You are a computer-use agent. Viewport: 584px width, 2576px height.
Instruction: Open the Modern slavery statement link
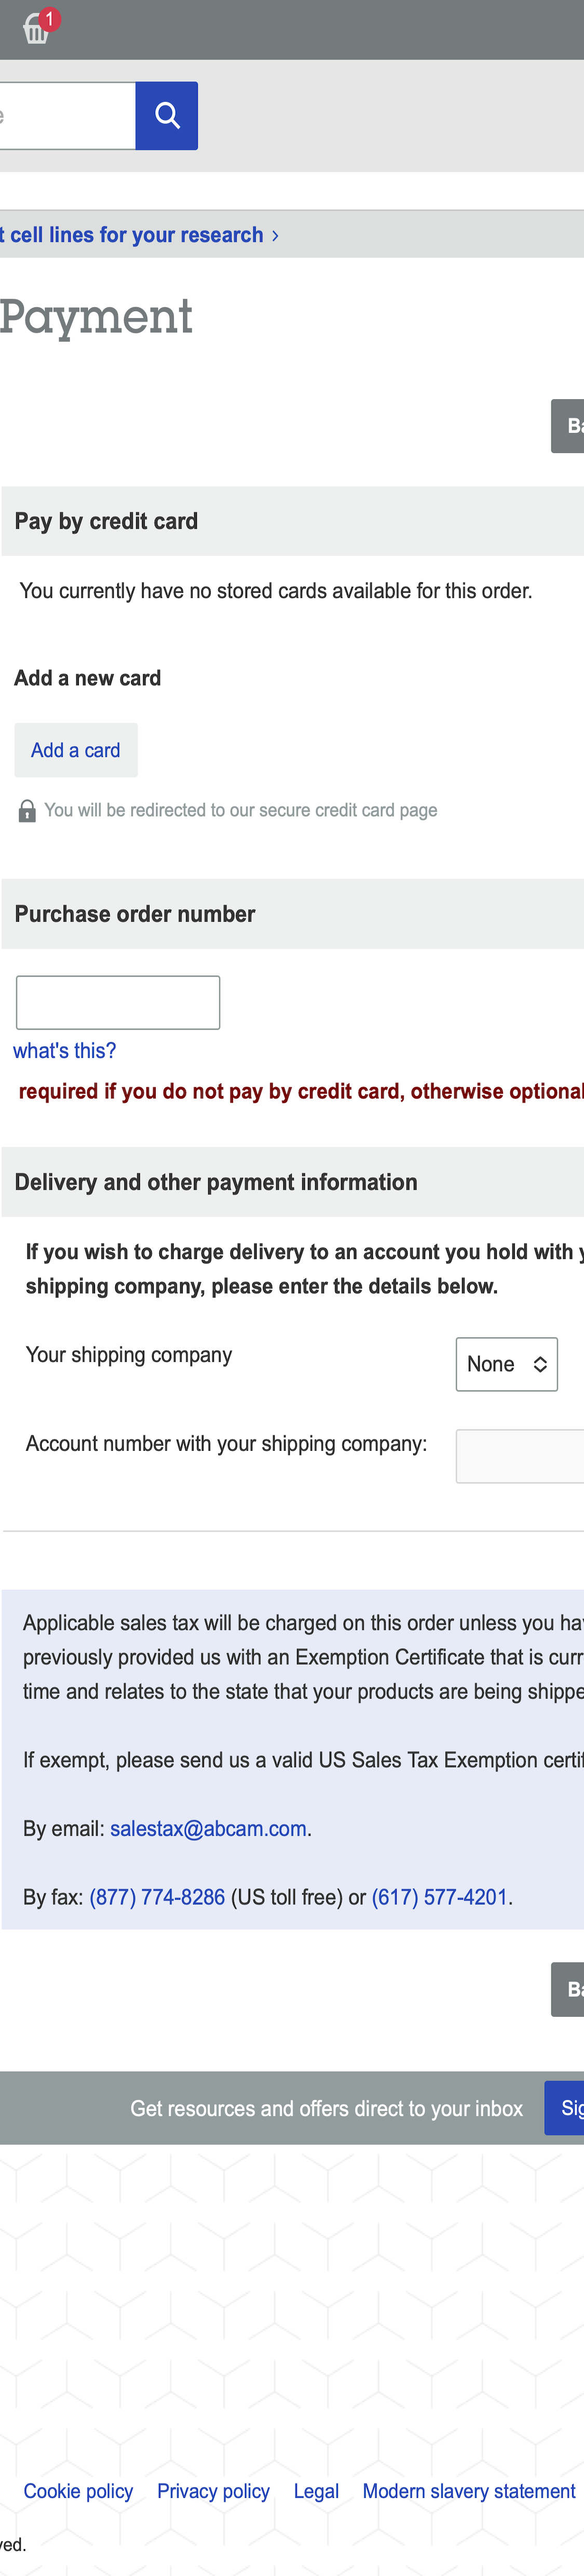[x=468, y=2491]
